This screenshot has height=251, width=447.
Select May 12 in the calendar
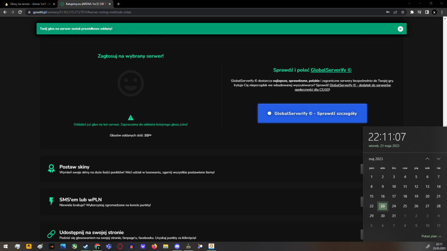coord(416,186)
